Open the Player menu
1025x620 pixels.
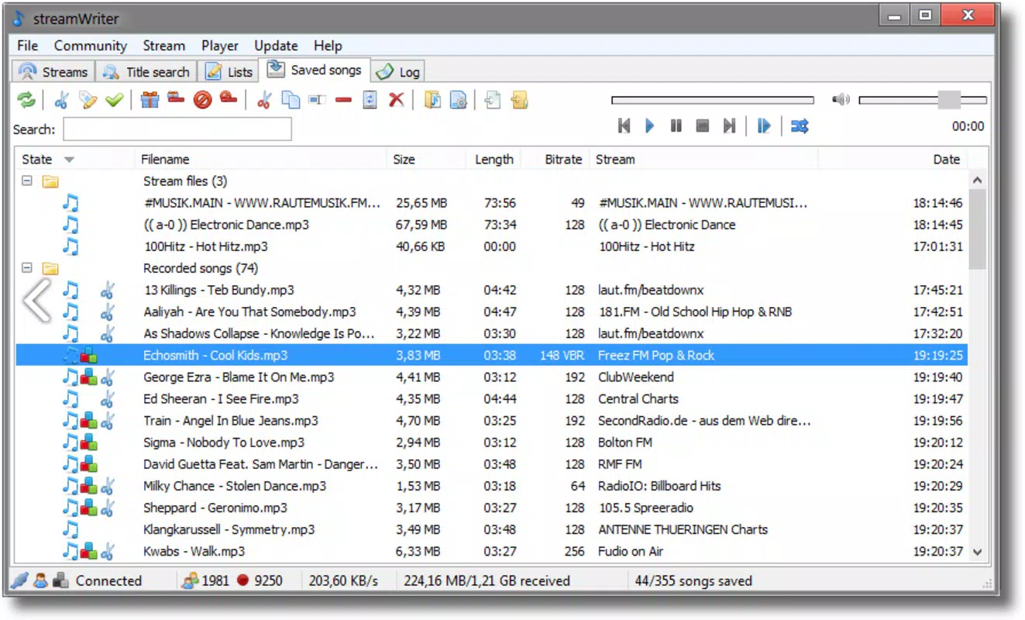(x=220, y=46)
